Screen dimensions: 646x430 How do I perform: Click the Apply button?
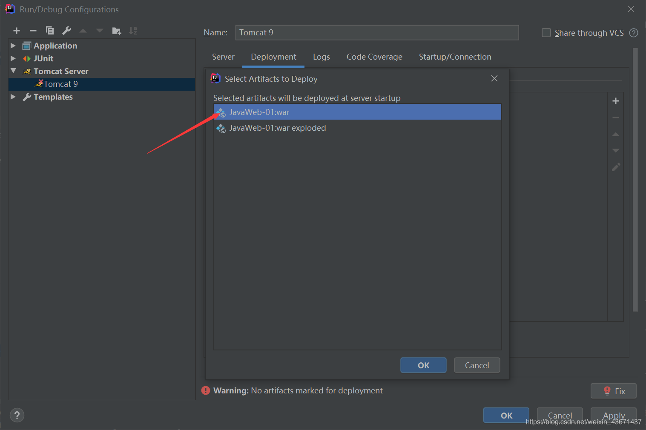614,415
